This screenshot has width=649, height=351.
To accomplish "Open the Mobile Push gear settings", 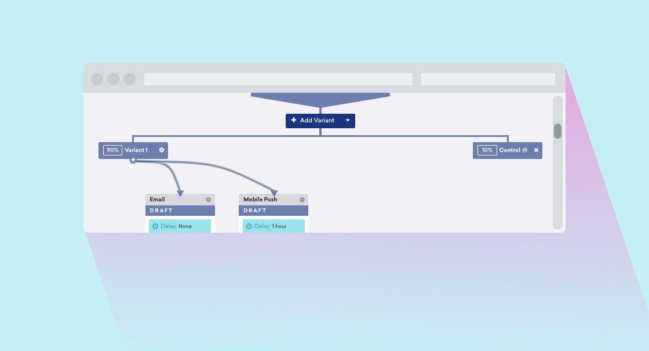I will 302,200.
